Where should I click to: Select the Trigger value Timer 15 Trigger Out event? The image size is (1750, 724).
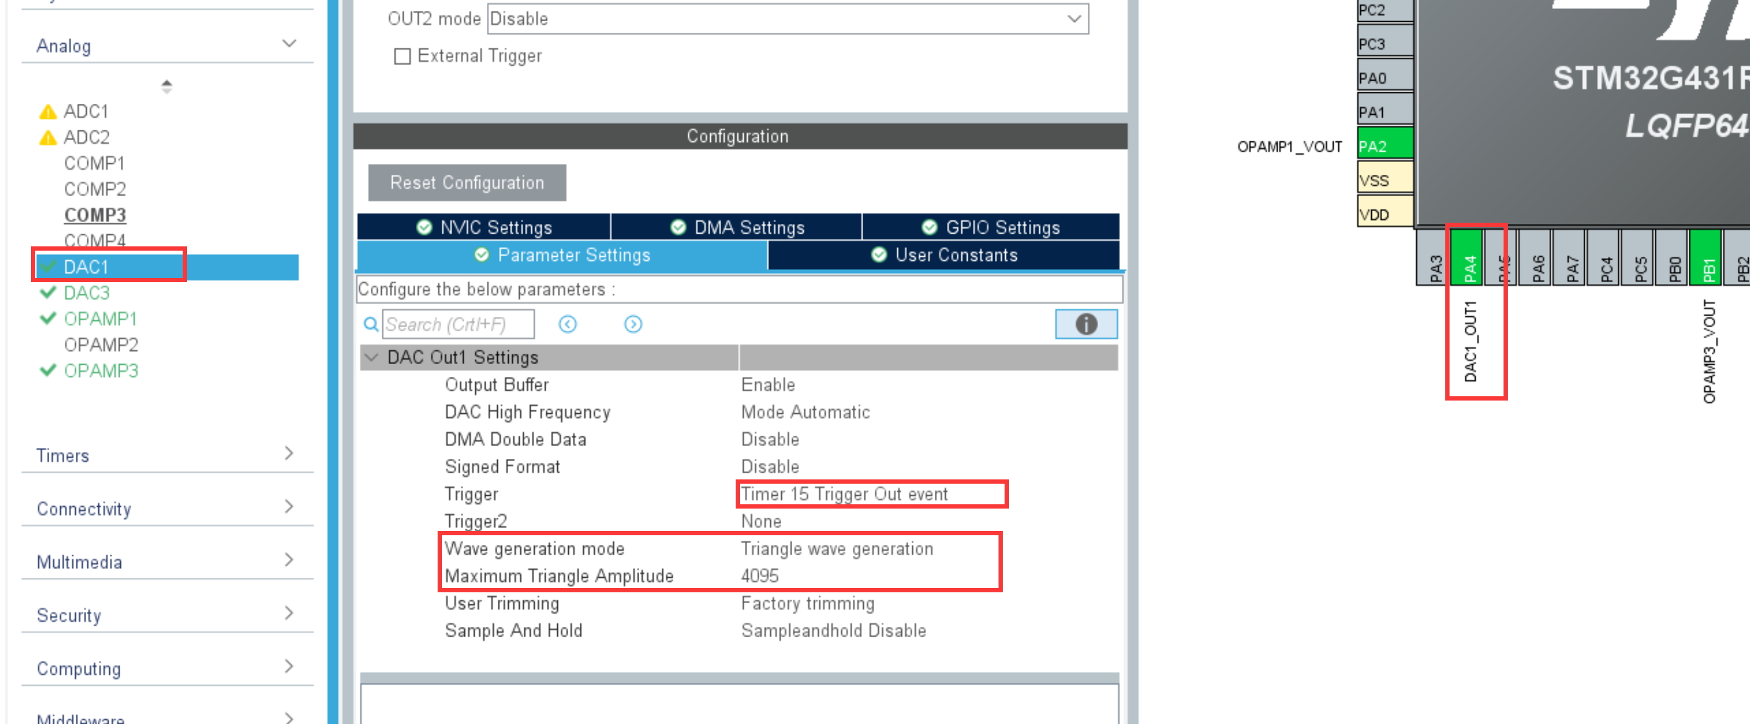pyautogui.click(x=843, y=494)
